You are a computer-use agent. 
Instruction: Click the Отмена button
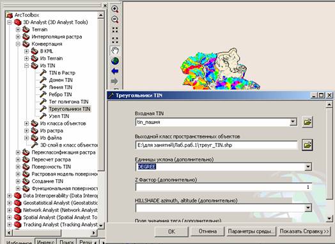[208, 231]
